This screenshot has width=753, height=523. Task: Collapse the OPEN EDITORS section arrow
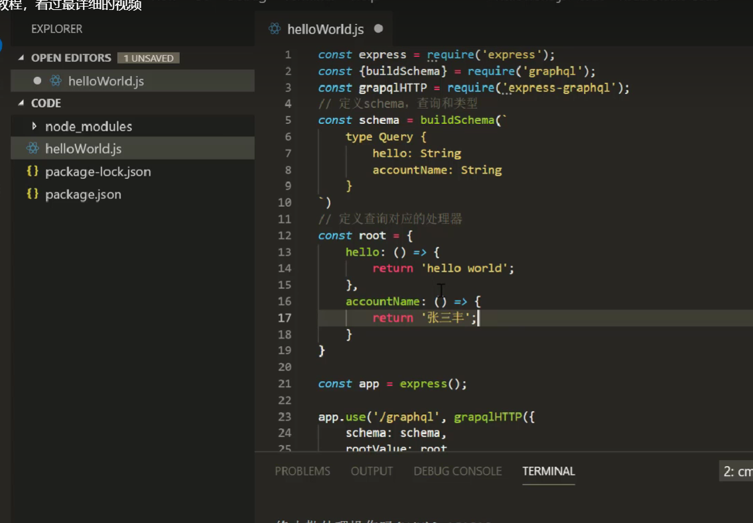[21, 58]
